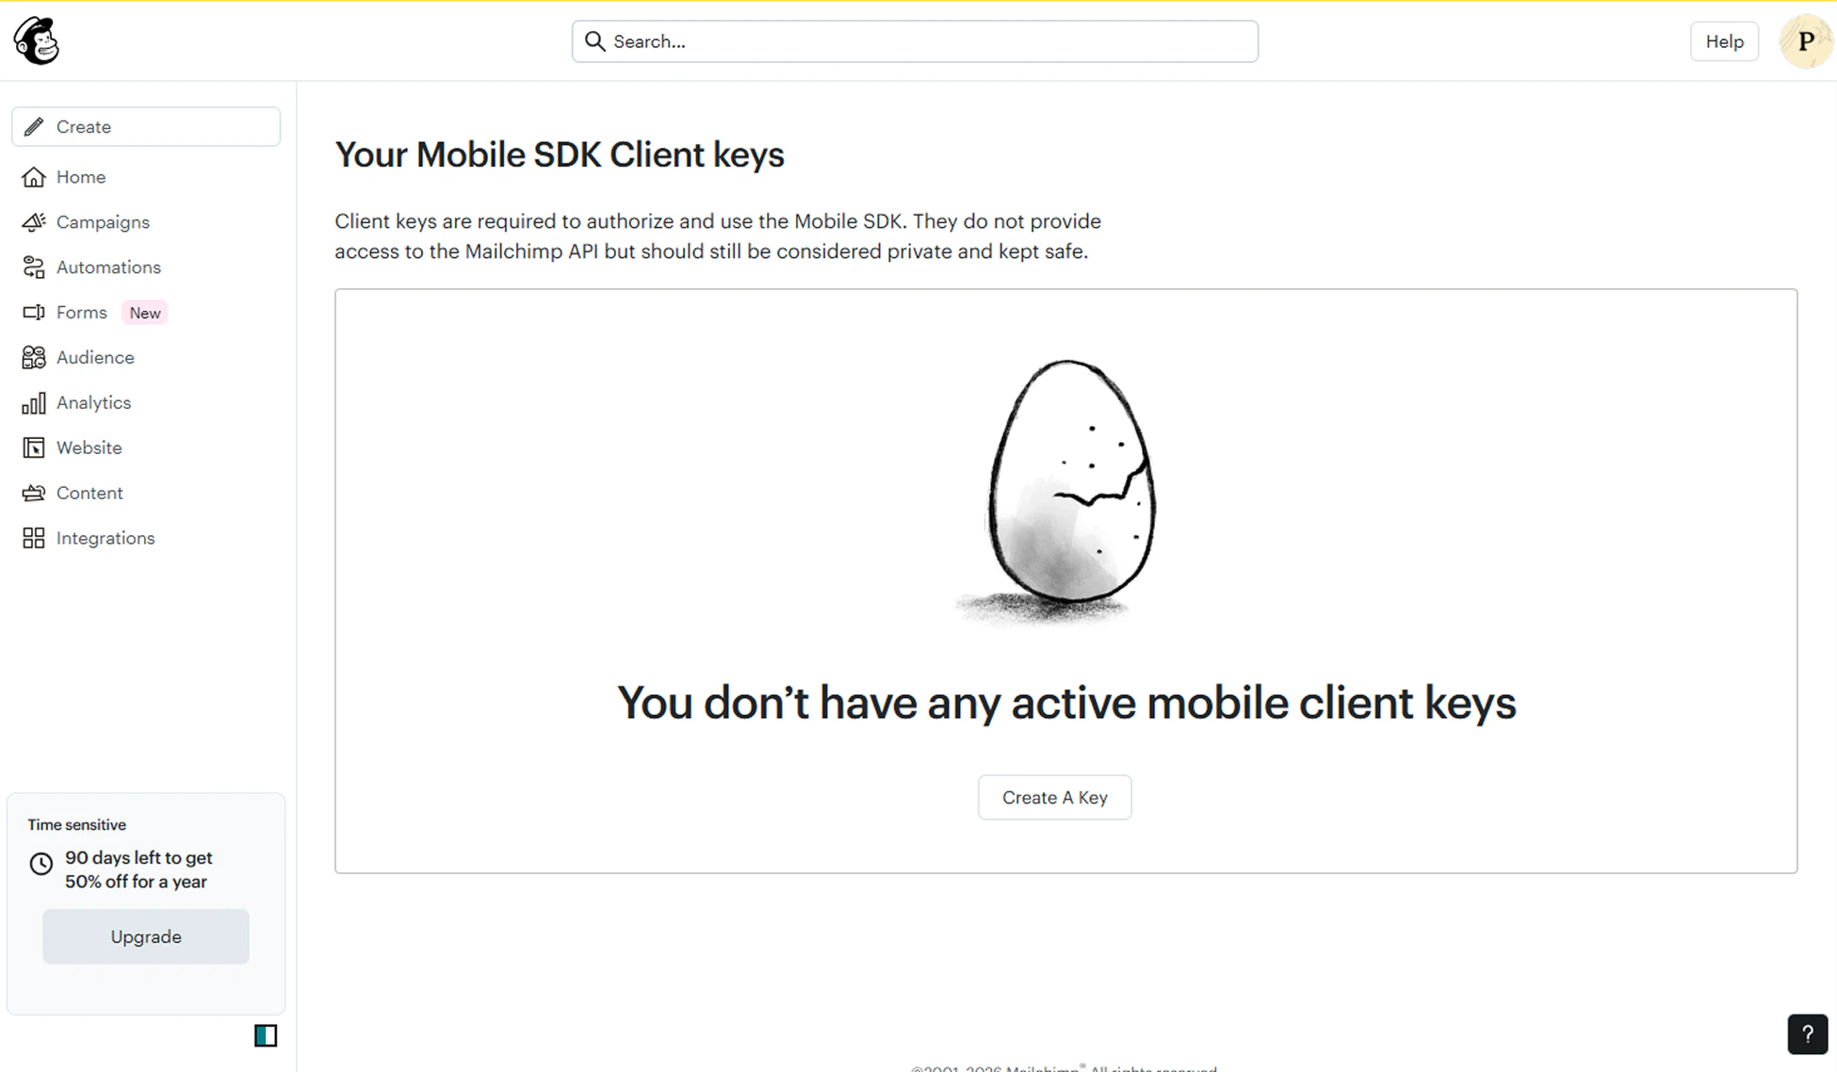This screenshot has width=1837, height=1072.
Task: Open the question mark help widget
Action: coord(1807,1034)
